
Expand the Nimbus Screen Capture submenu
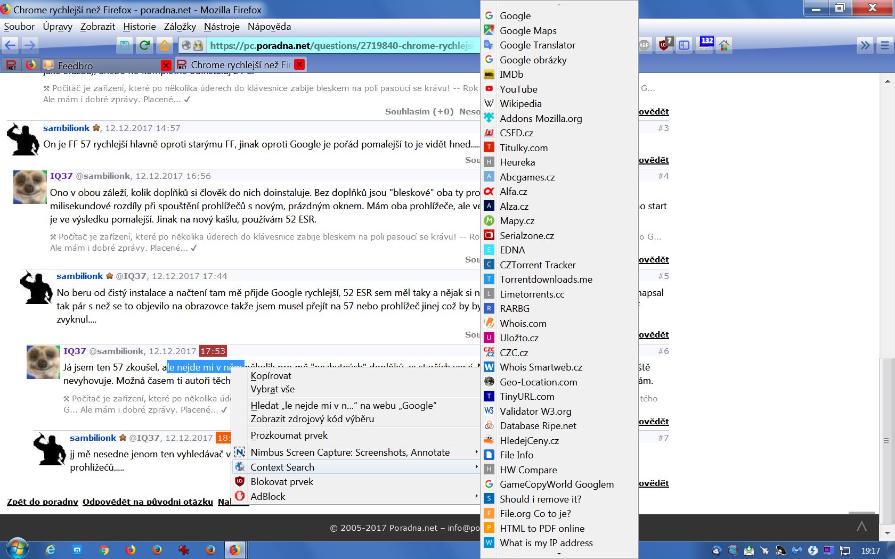coord(356,453)
